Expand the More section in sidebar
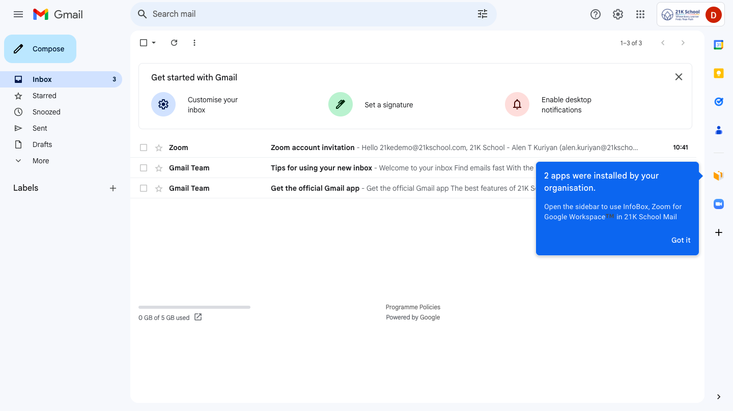Viewport: 733px width, 411px height. tap(41, 161)
